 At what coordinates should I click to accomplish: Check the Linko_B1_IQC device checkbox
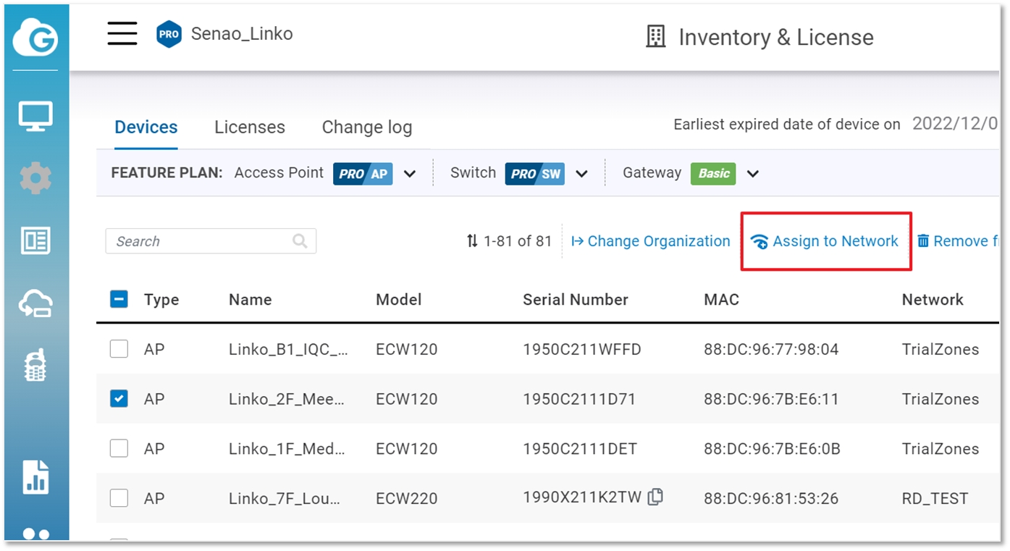(119, 349)
